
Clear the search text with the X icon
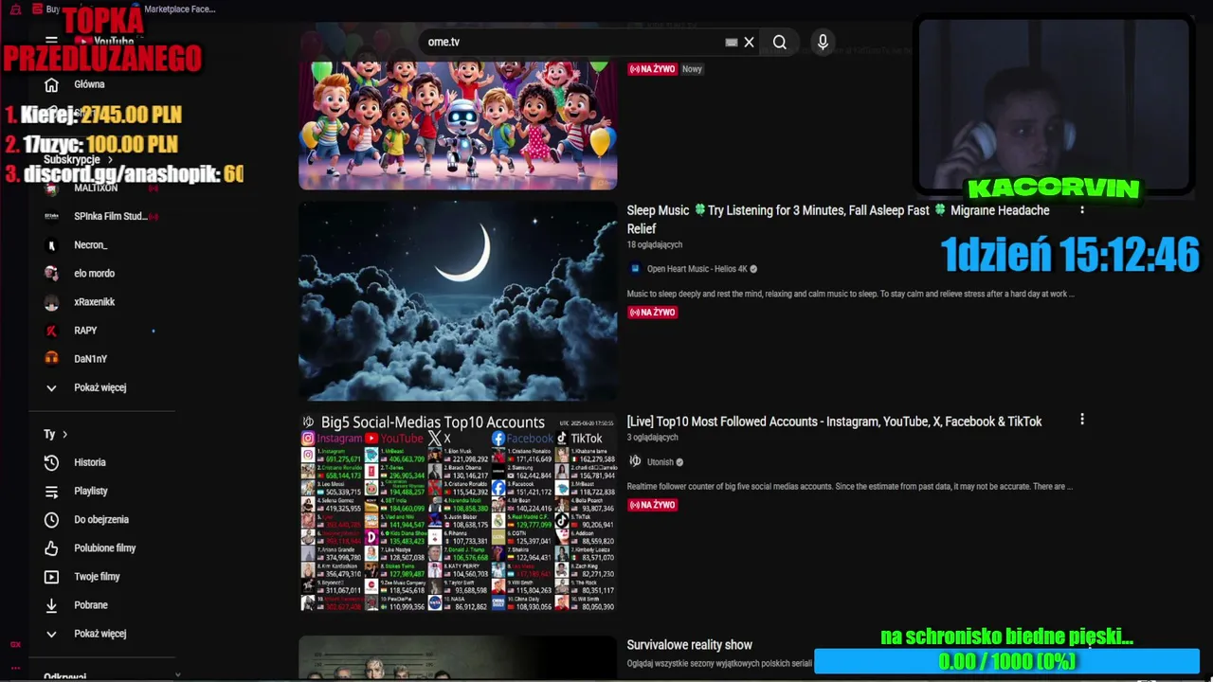pyautogui.click(x=749, y=42)
